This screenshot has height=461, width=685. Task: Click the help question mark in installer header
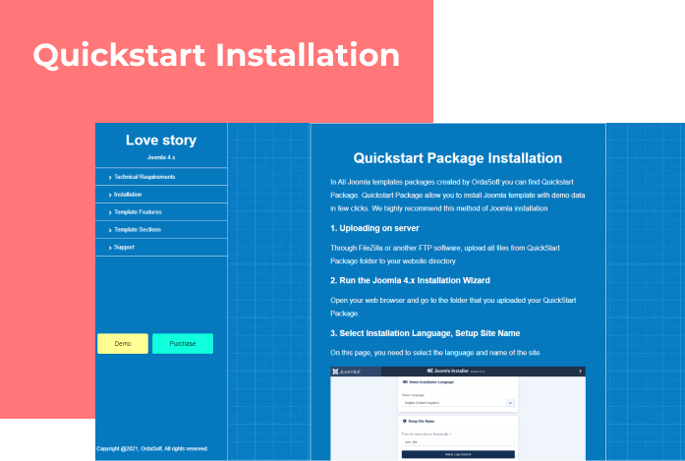(x=580, y=372)
